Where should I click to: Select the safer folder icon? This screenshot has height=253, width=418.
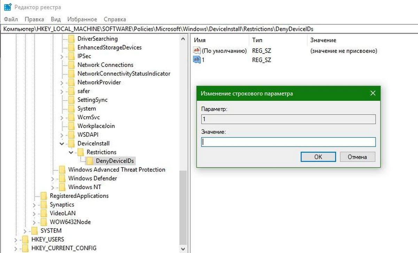(x=71, y=91)
